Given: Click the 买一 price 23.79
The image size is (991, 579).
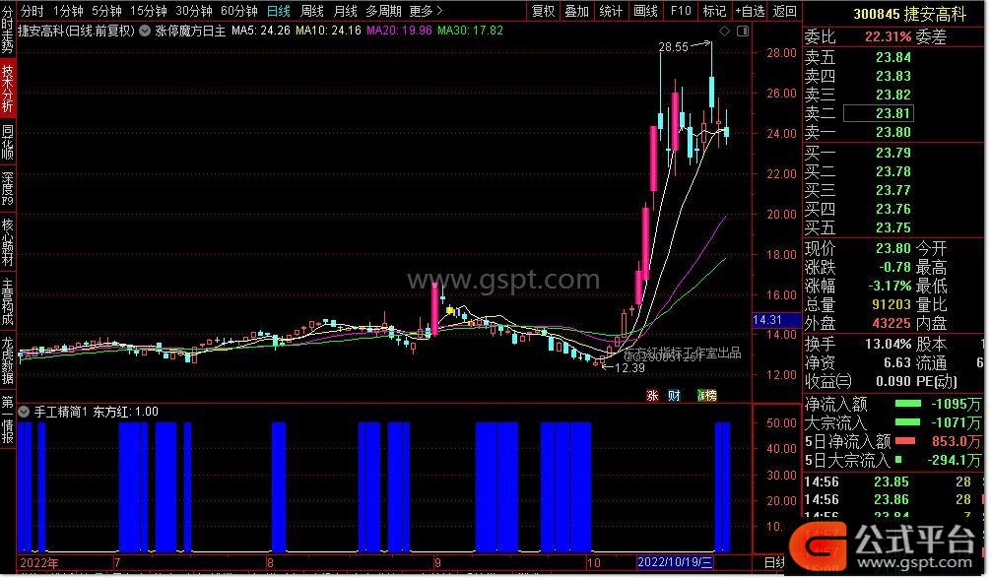Looking at the screenshot, I should point(893,153).
